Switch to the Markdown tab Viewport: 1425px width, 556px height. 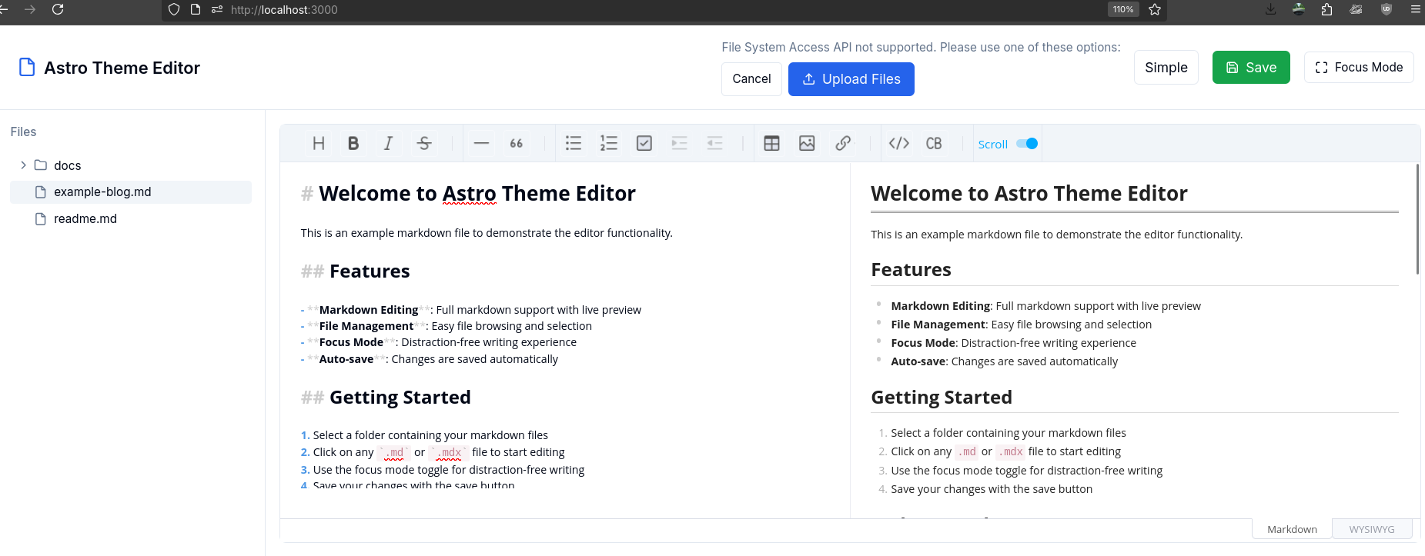[1292, 529]
